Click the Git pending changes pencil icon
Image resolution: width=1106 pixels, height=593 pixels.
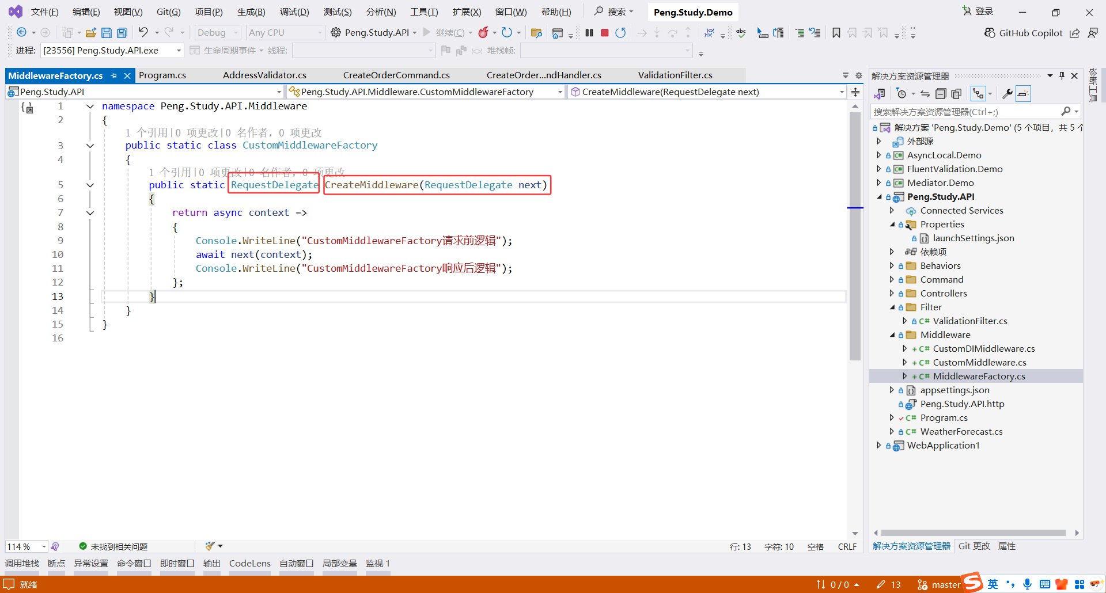coord(888,584)
